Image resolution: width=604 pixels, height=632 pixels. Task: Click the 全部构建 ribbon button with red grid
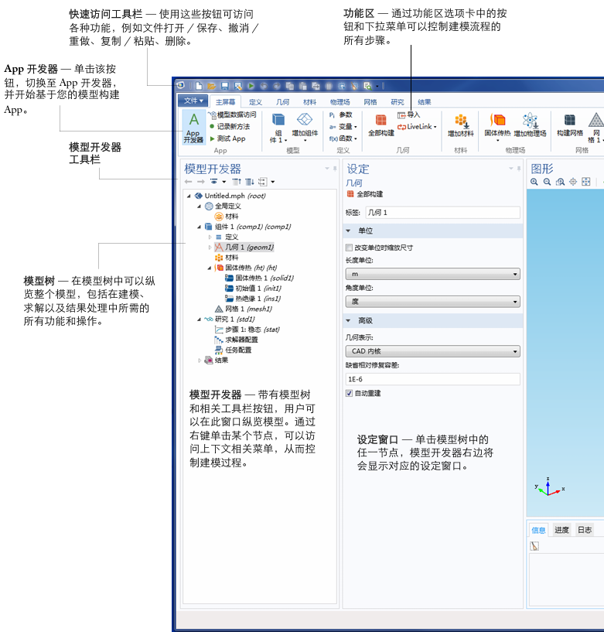point(380,125)
